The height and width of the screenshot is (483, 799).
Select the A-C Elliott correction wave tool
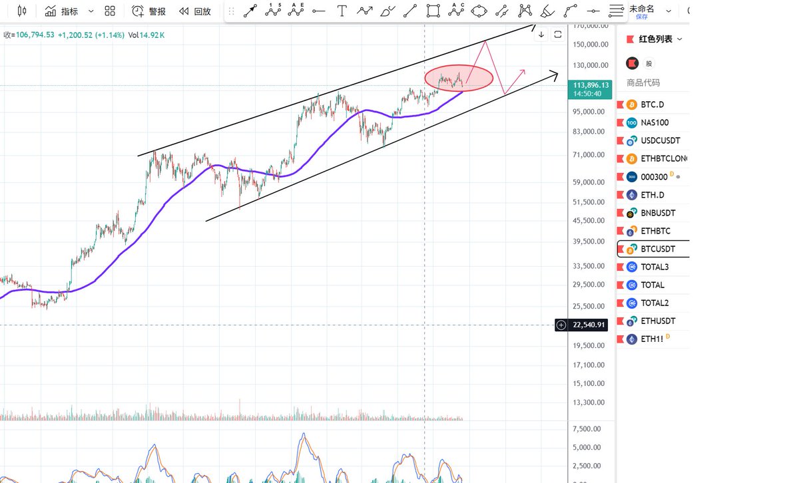[x=456, y=11]
